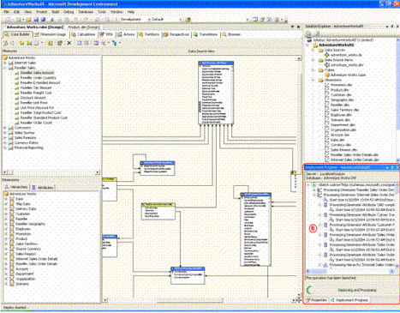Select Internet Sales Order Details dimension
This screenshot has width=400, height=313.
pyautogui.click(x=37, y=259)
